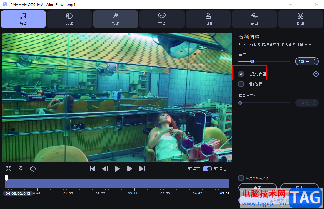The width and height of the screenshot is (324, 209).
Task: Click the volume percentage input field
Action: pyautogui.click(x=304, y=61)
